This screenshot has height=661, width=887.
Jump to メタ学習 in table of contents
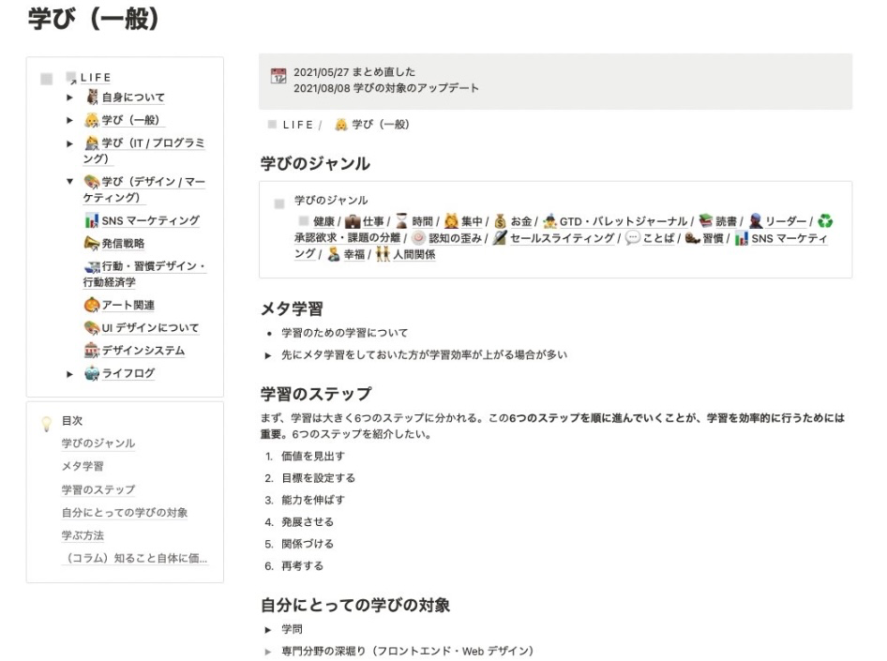tap(83, 467)
